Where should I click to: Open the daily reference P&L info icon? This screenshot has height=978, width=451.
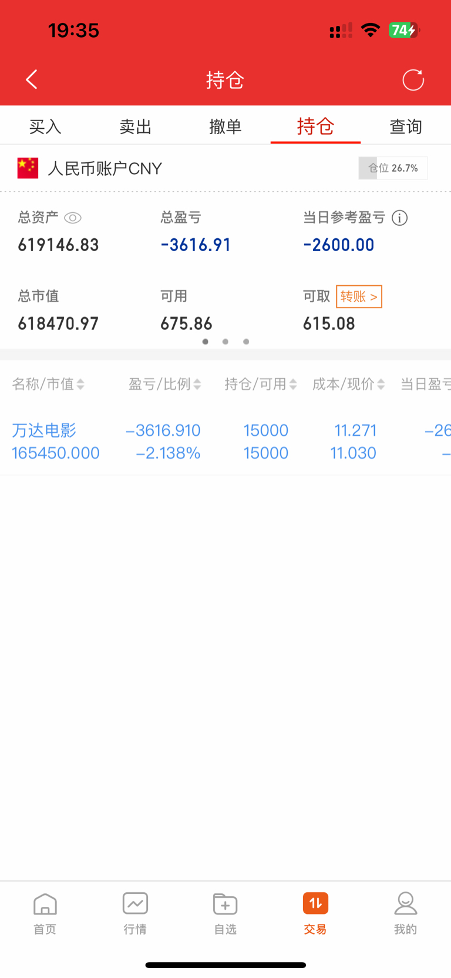tap(400, 218)
